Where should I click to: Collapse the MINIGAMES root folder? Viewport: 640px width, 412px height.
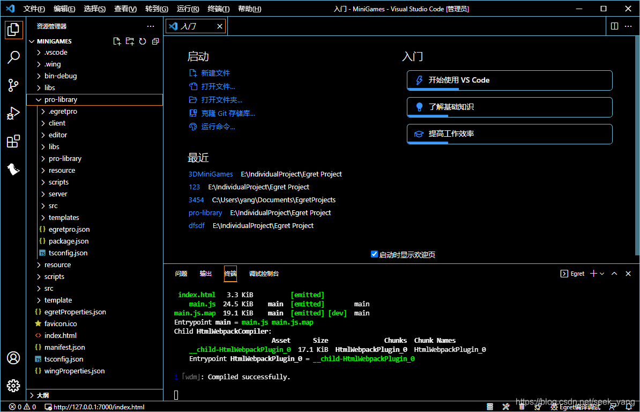point(32,41)
